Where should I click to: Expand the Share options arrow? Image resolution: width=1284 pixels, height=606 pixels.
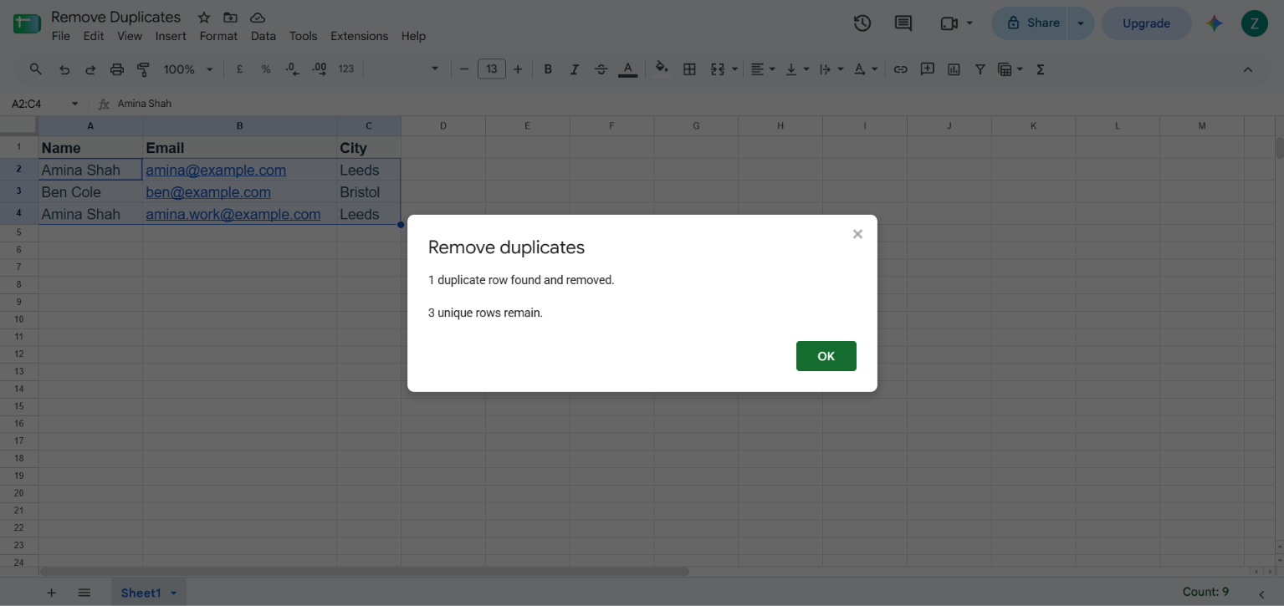point(1081,23)
